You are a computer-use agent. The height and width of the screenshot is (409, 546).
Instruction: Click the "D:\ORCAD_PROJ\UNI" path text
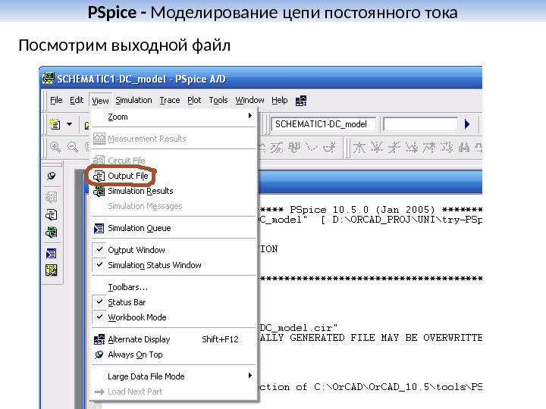(384, 220)
